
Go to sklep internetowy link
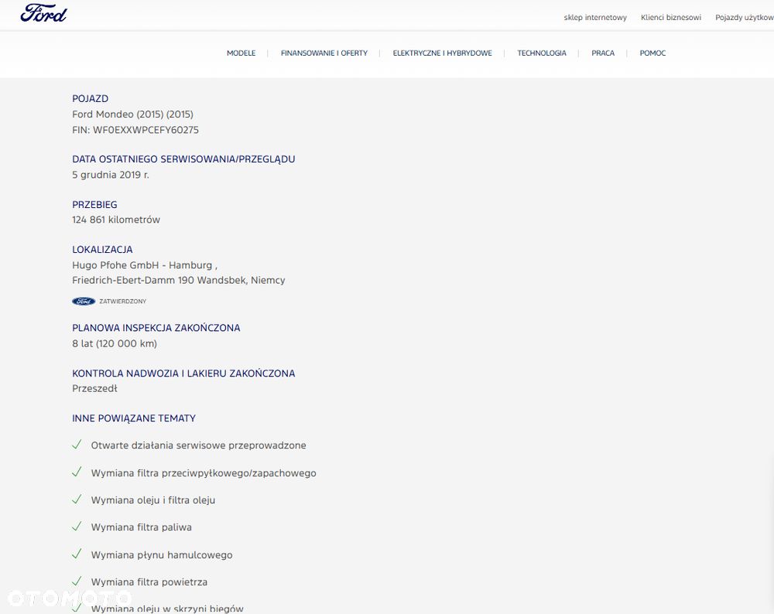point(595,18)
